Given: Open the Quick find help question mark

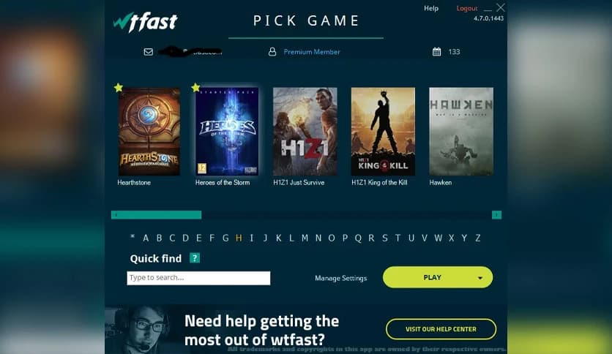Looking at the screenshot, I should click(195, 257).
